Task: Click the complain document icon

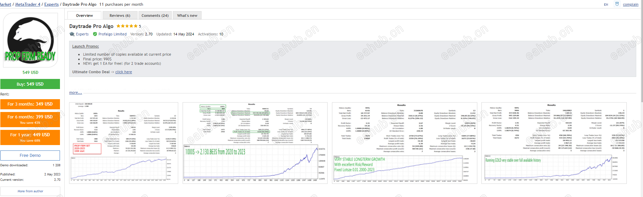Action: (x=617, y=4)
